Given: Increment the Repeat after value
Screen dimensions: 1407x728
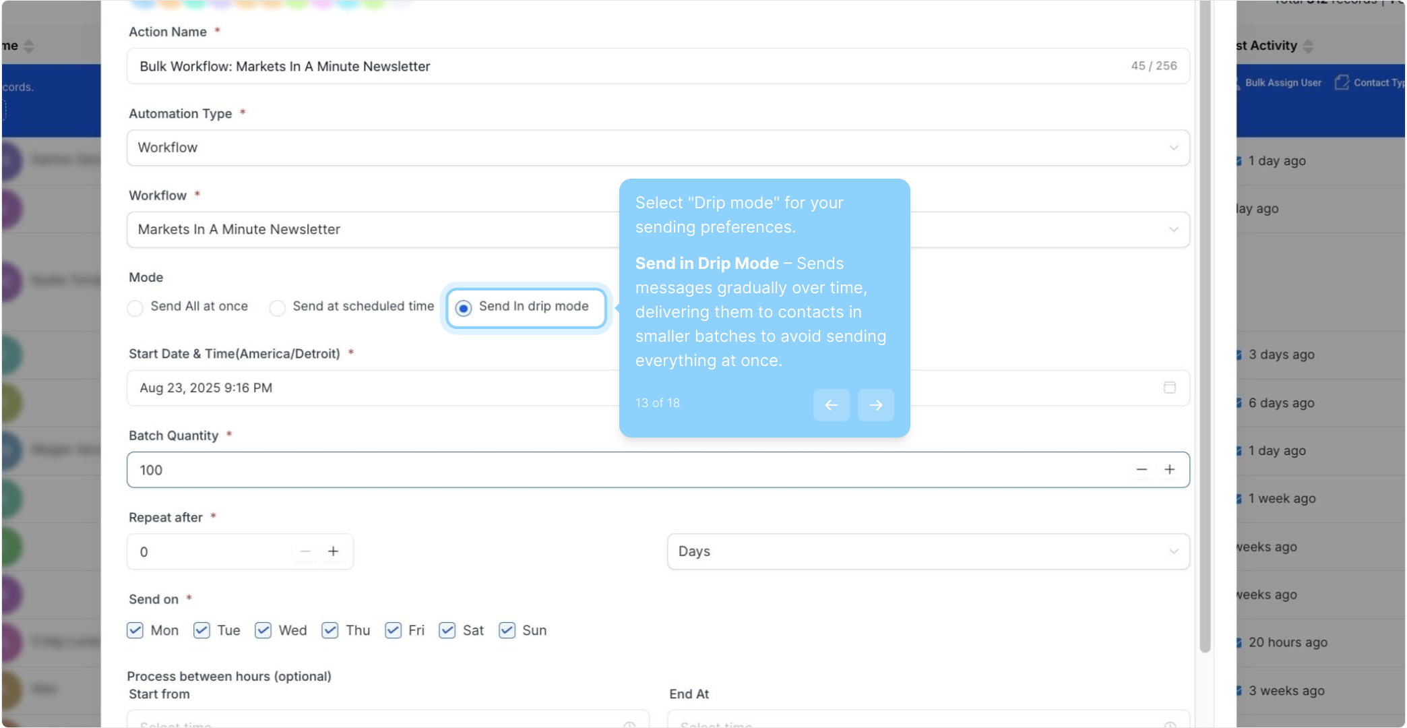Looking at the screenshot, I should pyautogui.click(x=333, y=551).
